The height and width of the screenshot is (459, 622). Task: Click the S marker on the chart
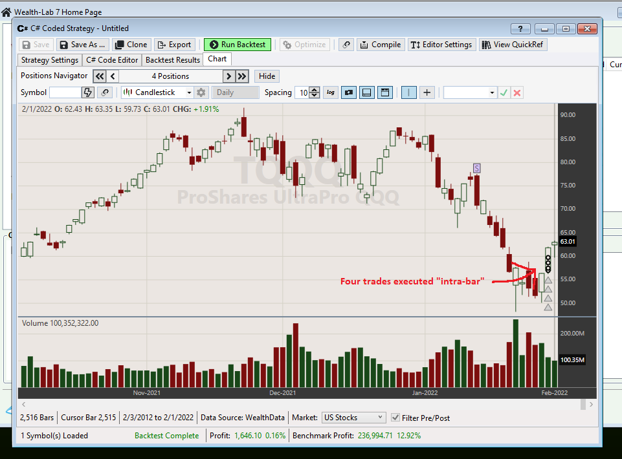point(476,169)
